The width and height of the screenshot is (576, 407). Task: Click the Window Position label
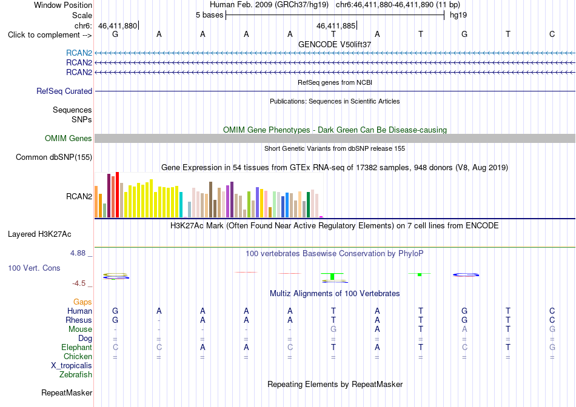coord(63,5)
